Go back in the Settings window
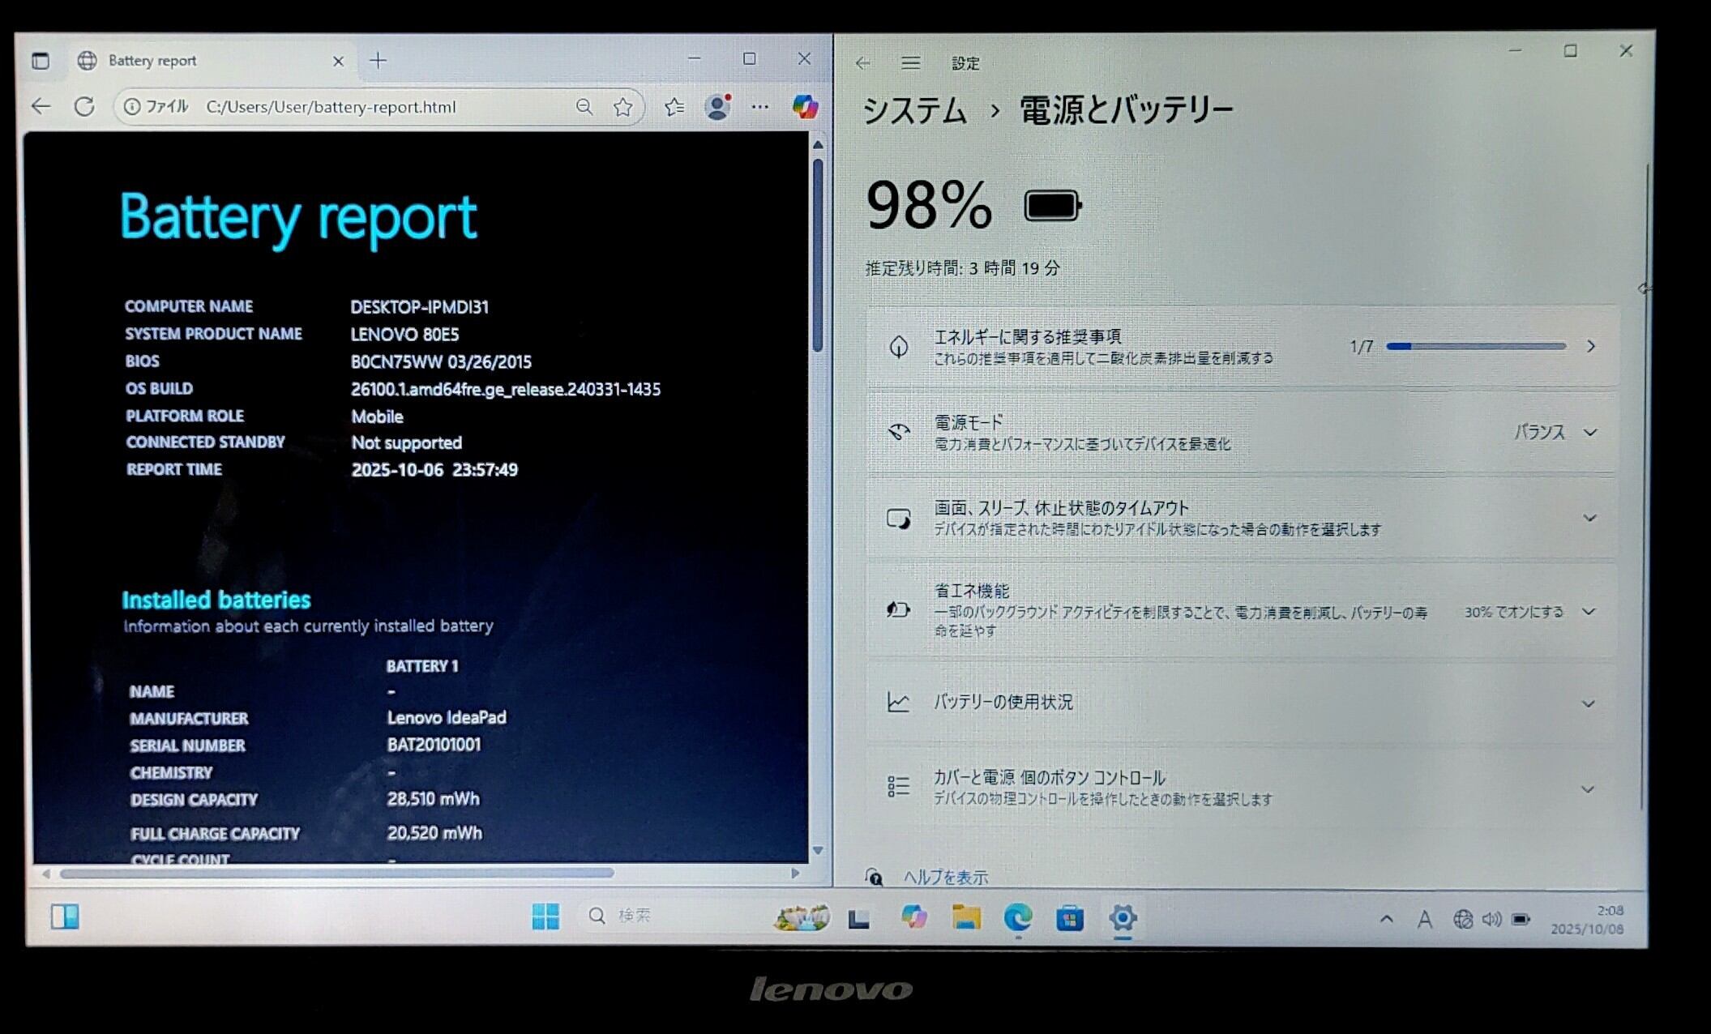1711x1034 pixels. pyautogui.click(x=862, y=63)
